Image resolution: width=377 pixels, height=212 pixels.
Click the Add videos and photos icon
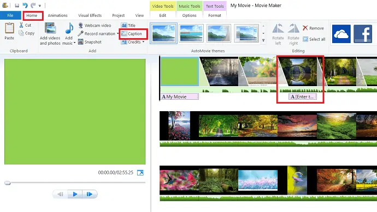(x=50, y=28)
